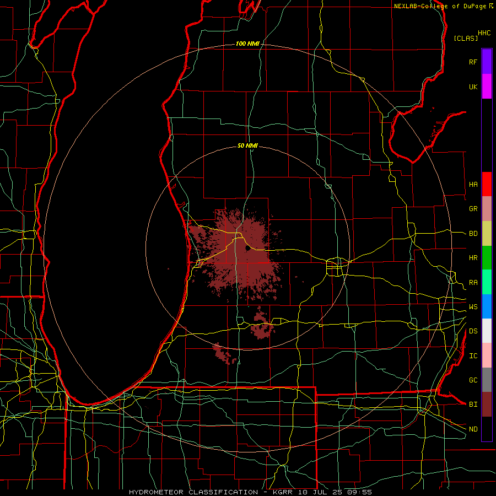
Task: Click the HA legend label
Action: pos(473,185)
